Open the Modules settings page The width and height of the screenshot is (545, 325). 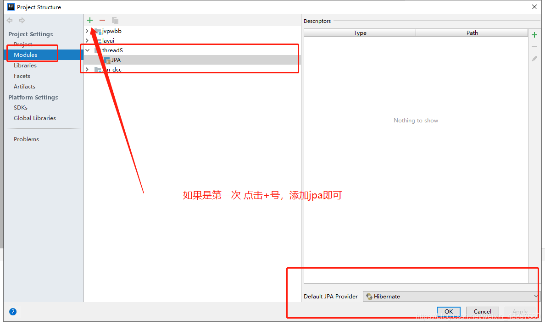(x=25, y=55)
